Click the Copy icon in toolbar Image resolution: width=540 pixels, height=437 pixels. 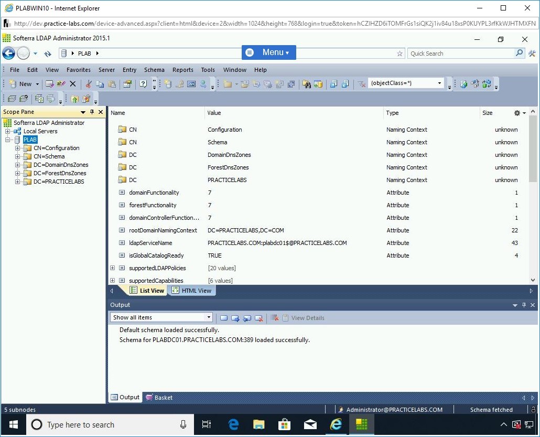click(x=100, y=84)
